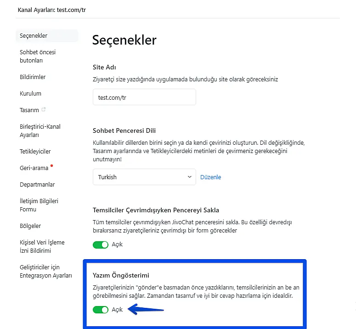Click the Site Adı text field

click(144, 97)
